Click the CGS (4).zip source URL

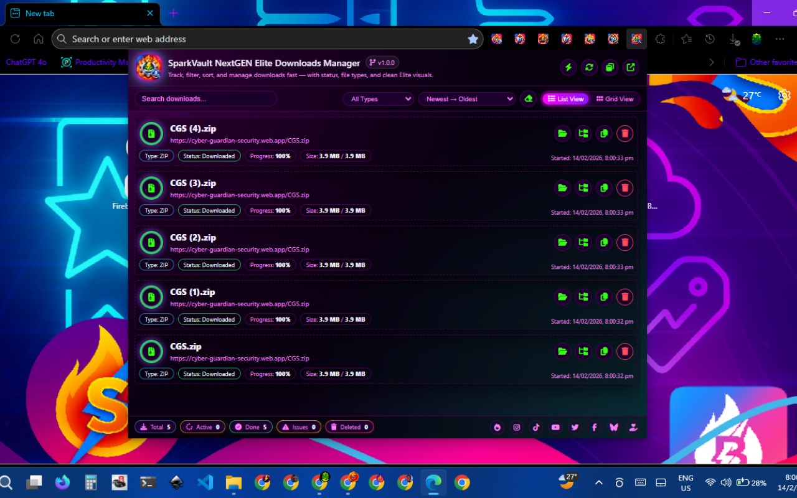[240, 141]
